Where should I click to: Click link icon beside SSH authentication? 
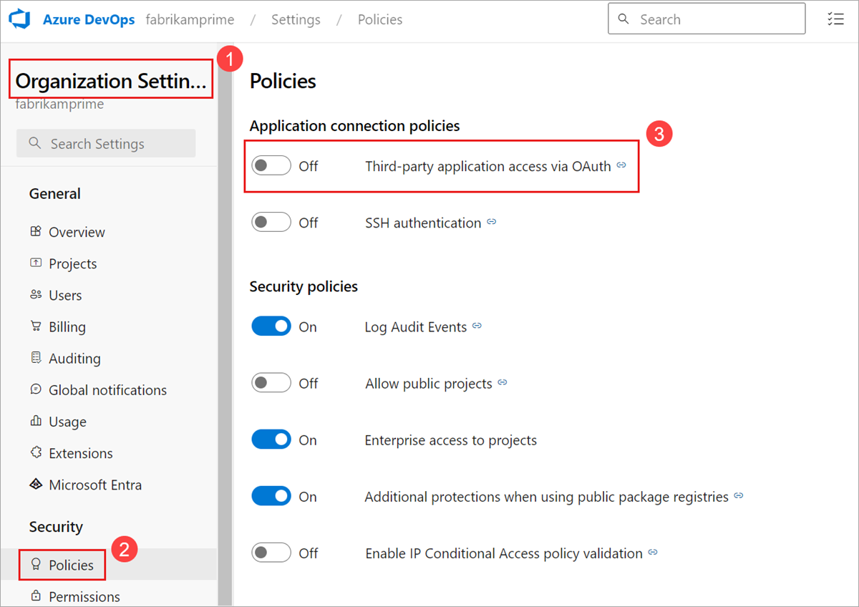coord(492,222)
